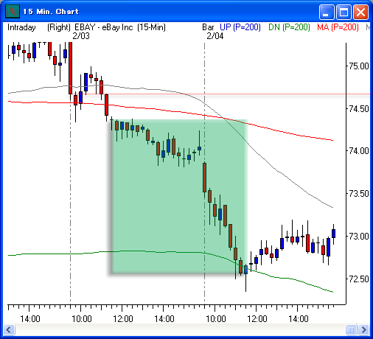This screenshot has height=339, width=373.
Task: Click the "2/03" date label
Action: [x=81, y=36]
